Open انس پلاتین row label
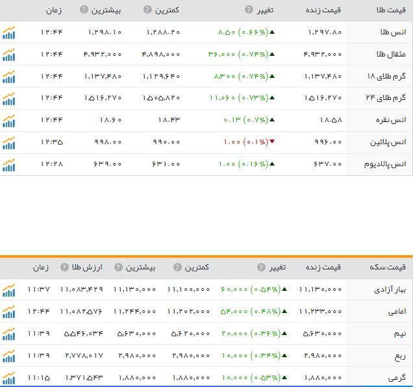 pos(388,142)
